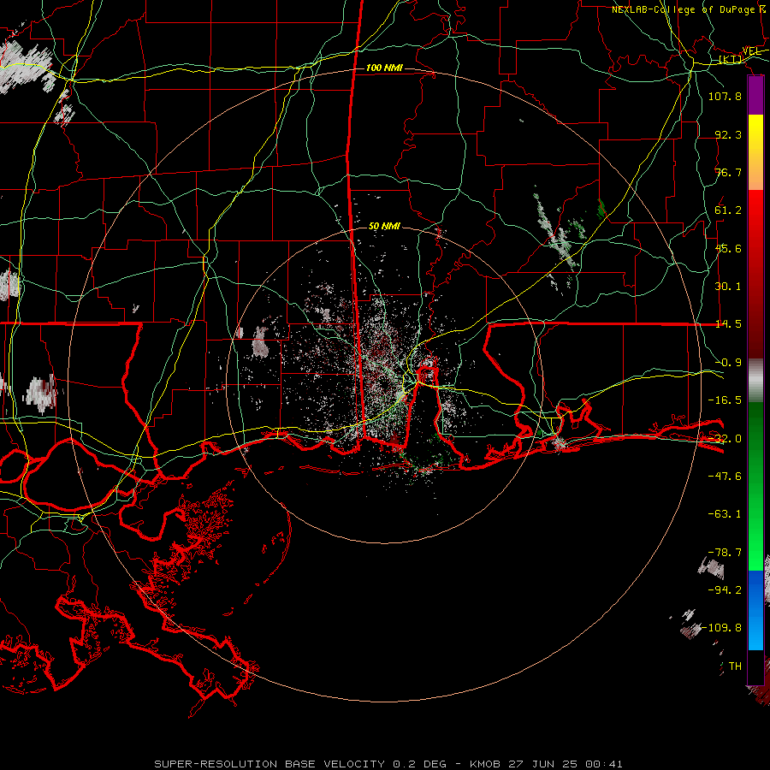
Task: Click the 50 NMI range ring label
Action: click(x=384, y=227)
